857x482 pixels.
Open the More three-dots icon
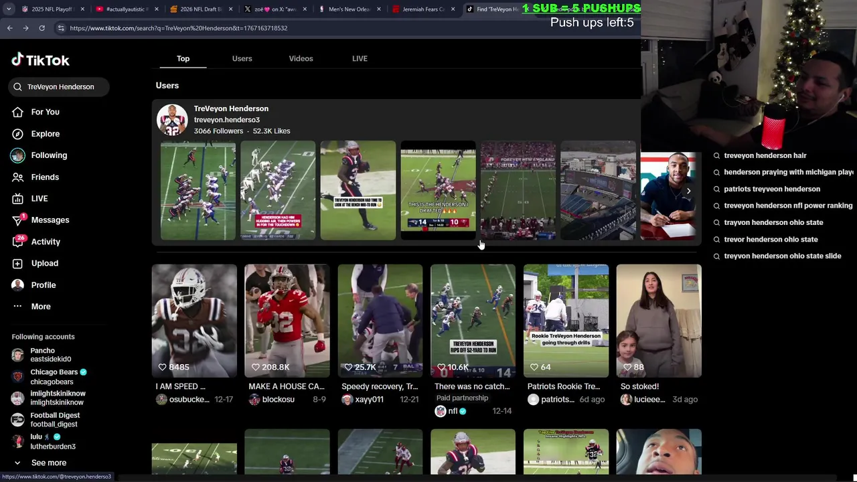point(18,307)
